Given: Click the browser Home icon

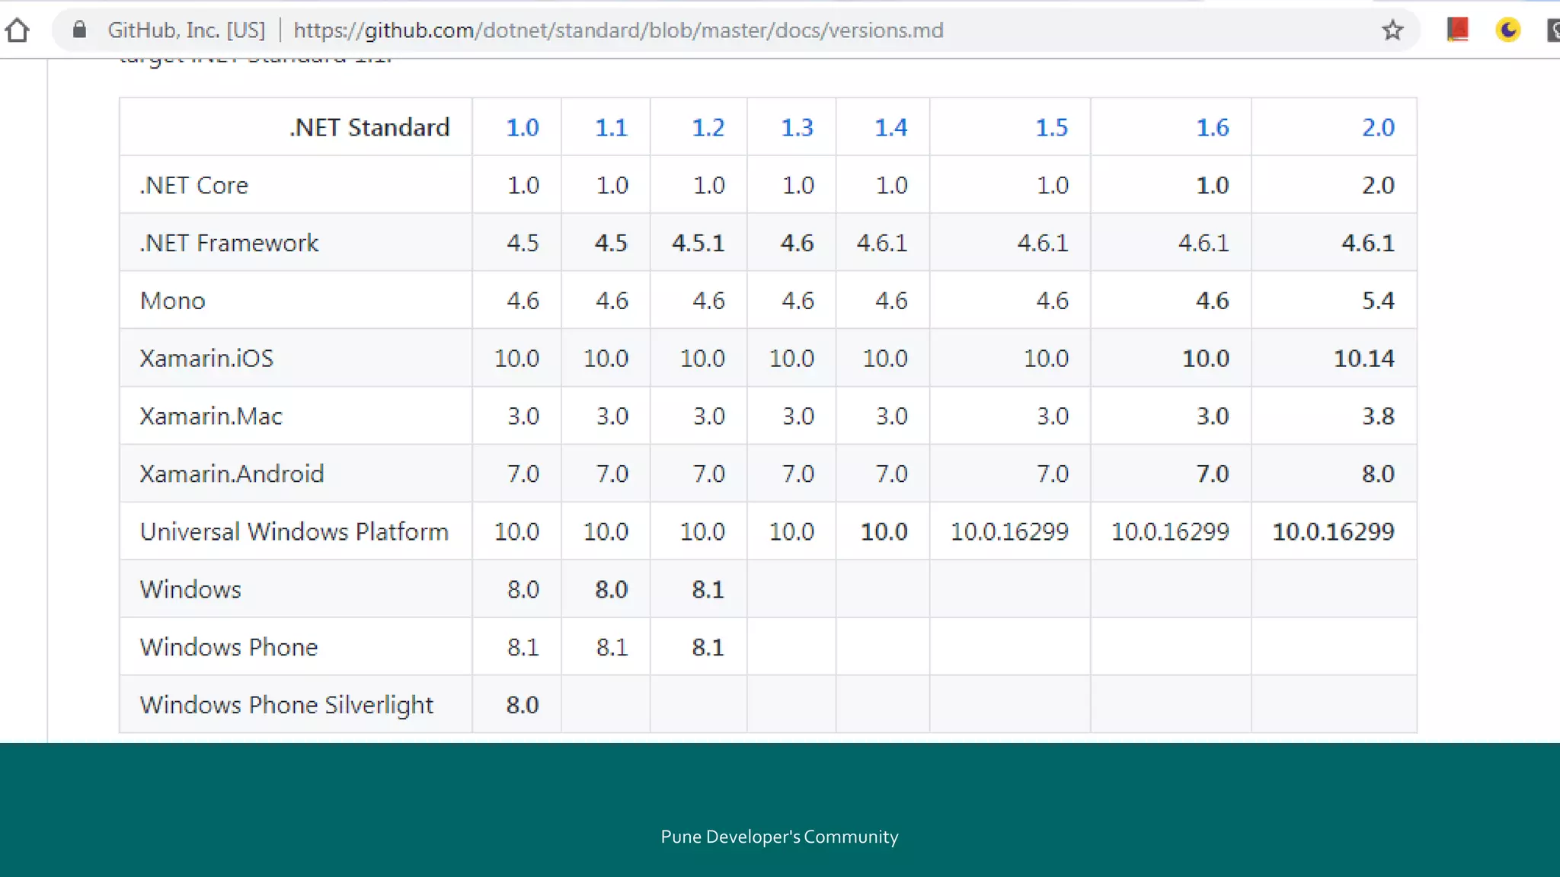Looking at the screenshot, I should click(x=17, y=30).
